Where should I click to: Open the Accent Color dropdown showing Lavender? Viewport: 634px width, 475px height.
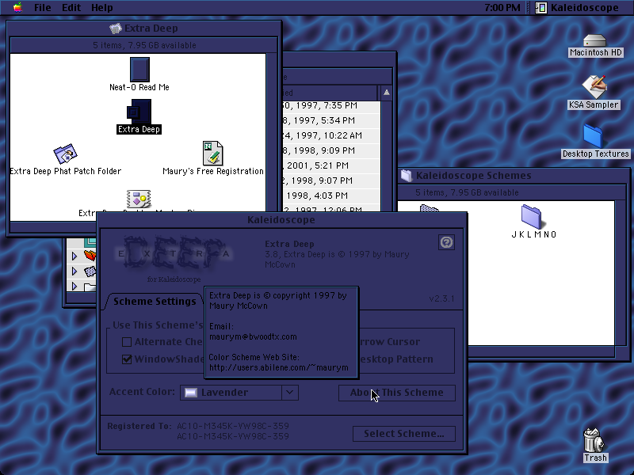pyautogui.click(x=239, y=392)
